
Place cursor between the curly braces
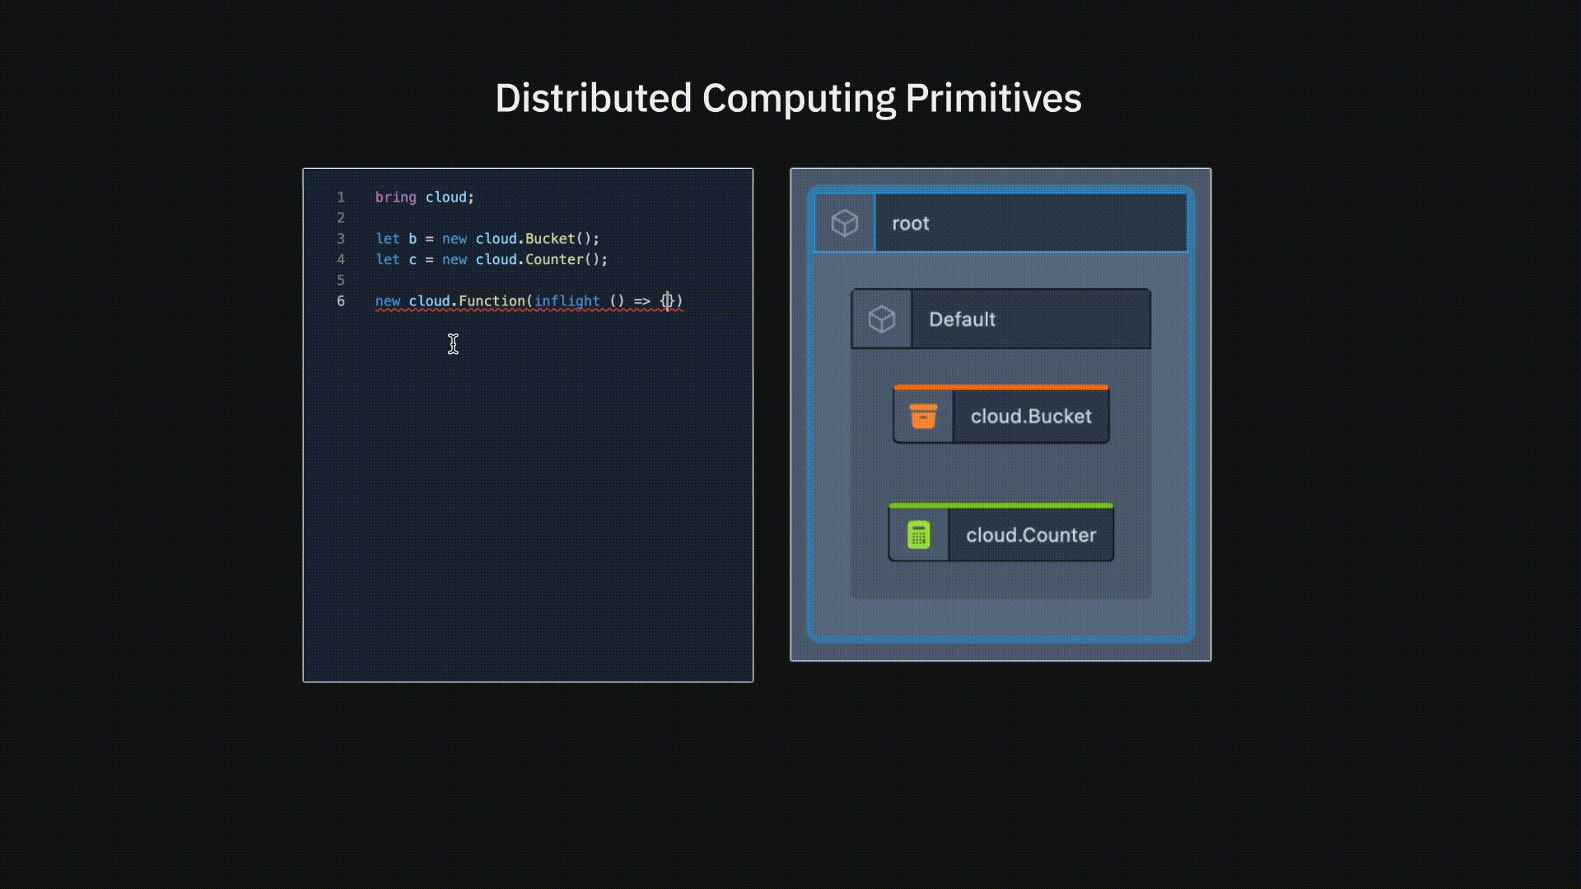[x=668, y=301]
